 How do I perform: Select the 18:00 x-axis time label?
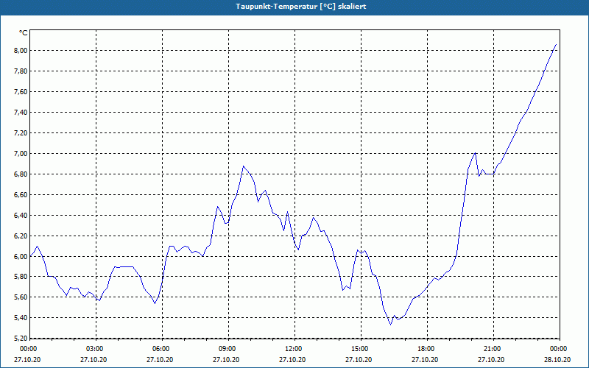427,349
